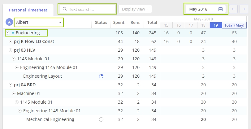The width and height of the screenshot is (251, 129).
Task: Click the blue dot next to Engineering
Action: (x=13, y=33)
